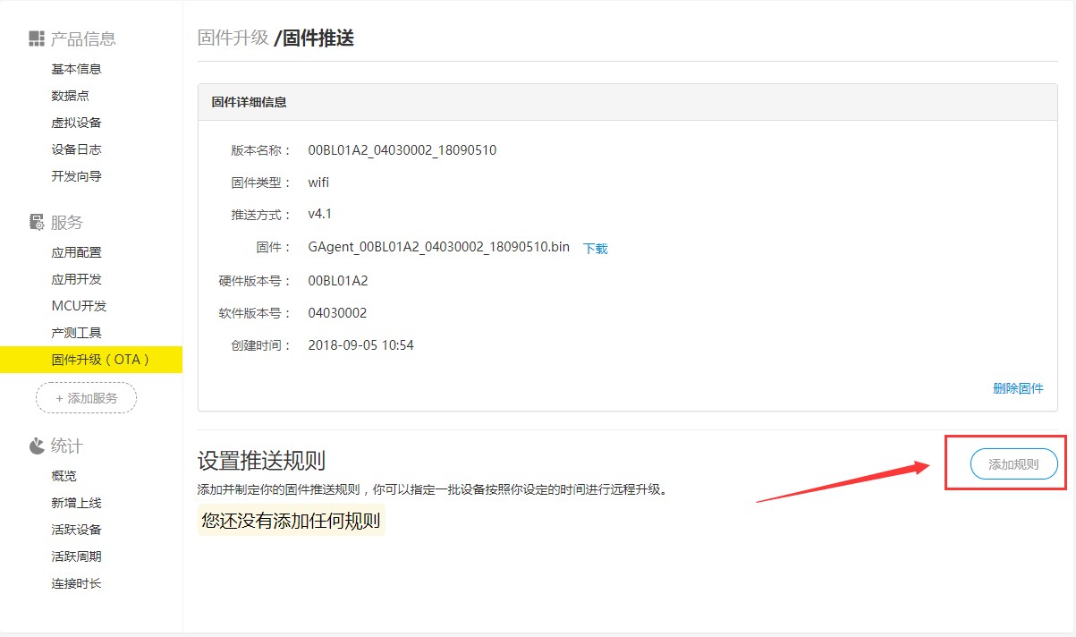View 活跃设备 statistics
The width and height of the screenshot is (1076, 637).
76,530
